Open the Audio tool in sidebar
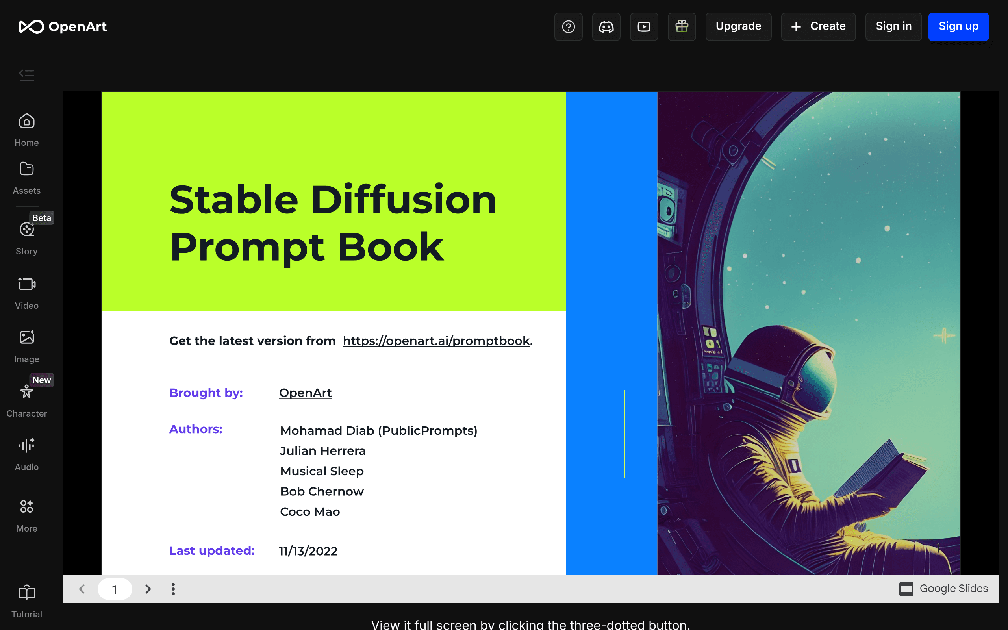 [27, 454]
